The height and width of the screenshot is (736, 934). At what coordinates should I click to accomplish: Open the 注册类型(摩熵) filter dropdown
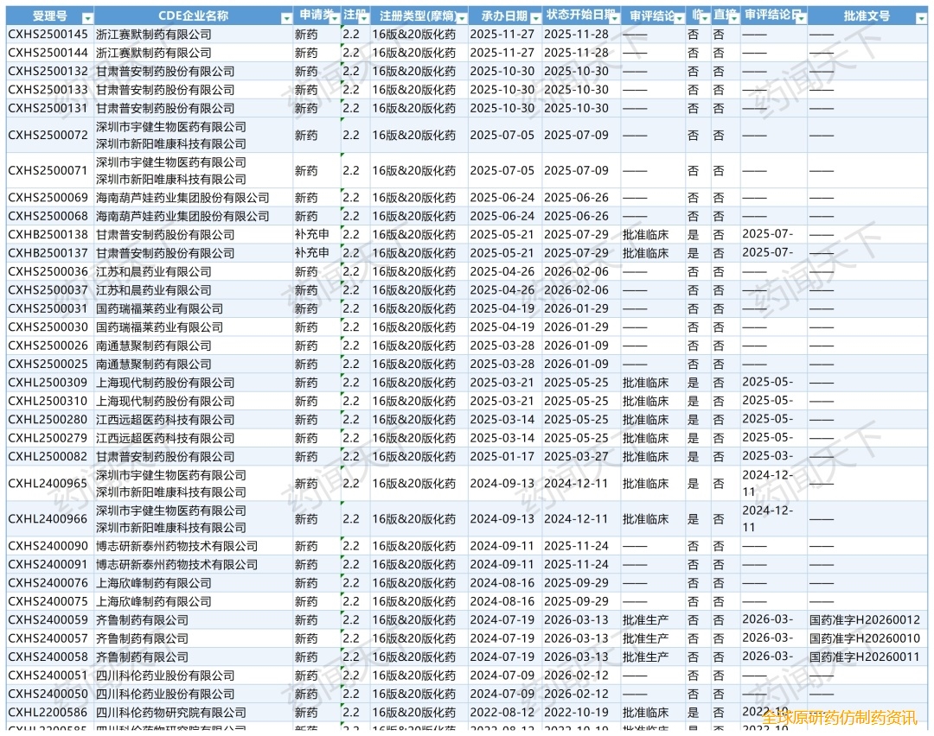(x=461, y=18)
